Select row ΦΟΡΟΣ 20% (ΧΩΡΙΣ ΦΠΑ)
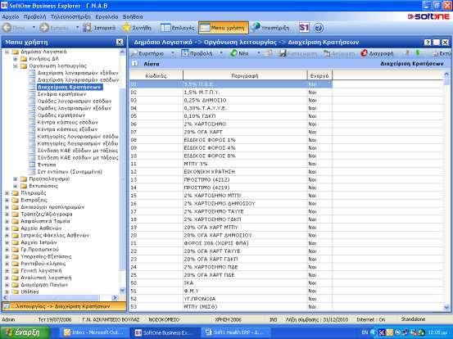This screenshot has height=339, width=453. click(231, 243)
